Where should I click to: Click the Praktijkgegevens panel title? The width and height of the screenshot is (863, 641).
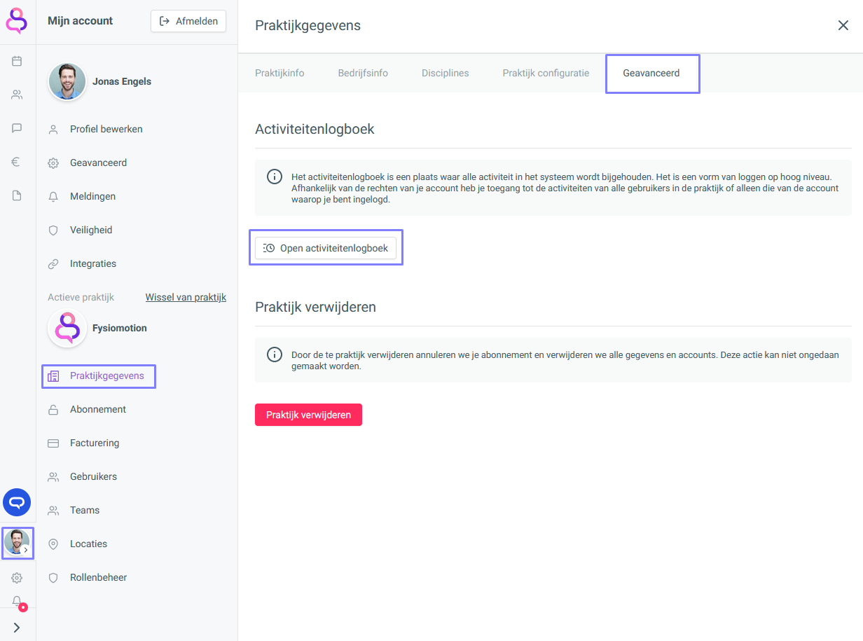308,26
